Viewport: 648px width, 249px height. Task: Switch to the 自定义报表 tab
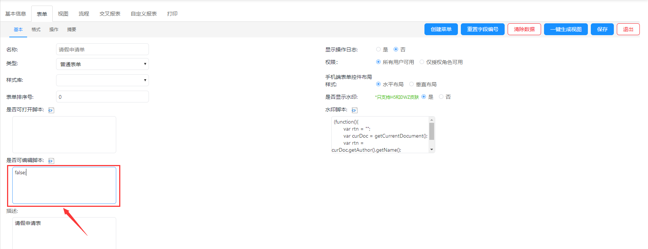[x=144, y=14]
